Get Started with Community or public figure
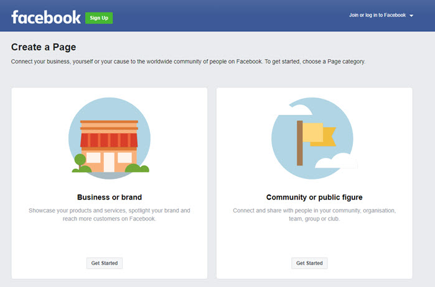The image size is (435, 287). tap(309, 263)
